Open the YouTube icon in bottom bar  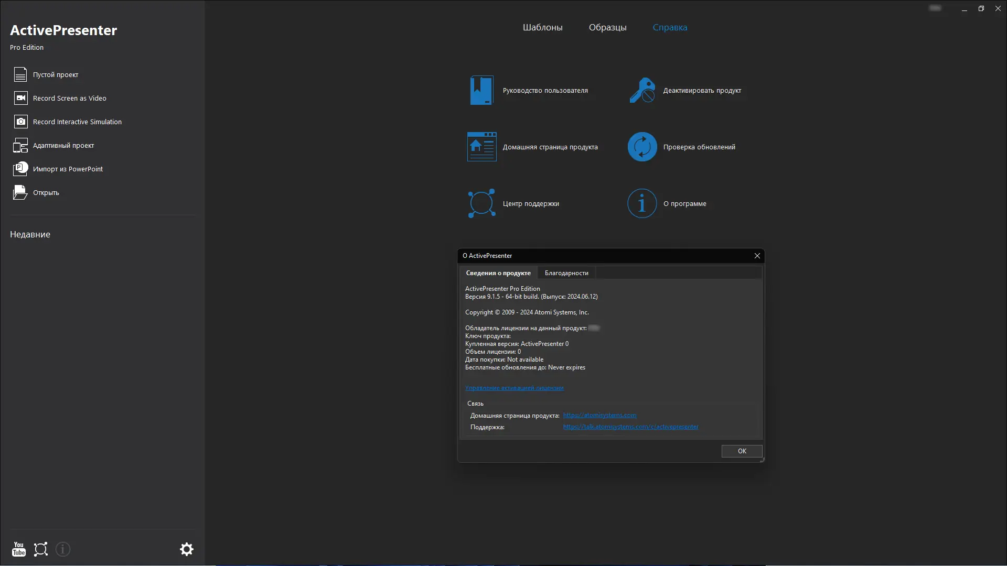coord(19,549)
